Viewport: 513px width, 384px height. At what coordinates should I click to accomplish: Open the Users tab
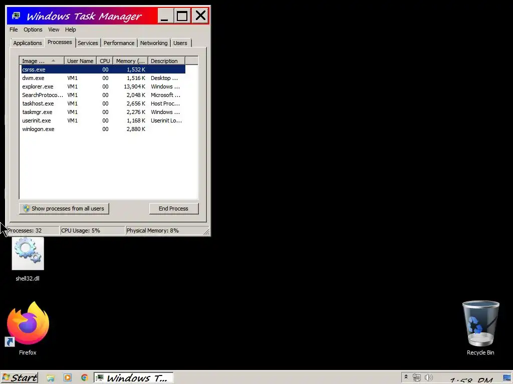180,43
